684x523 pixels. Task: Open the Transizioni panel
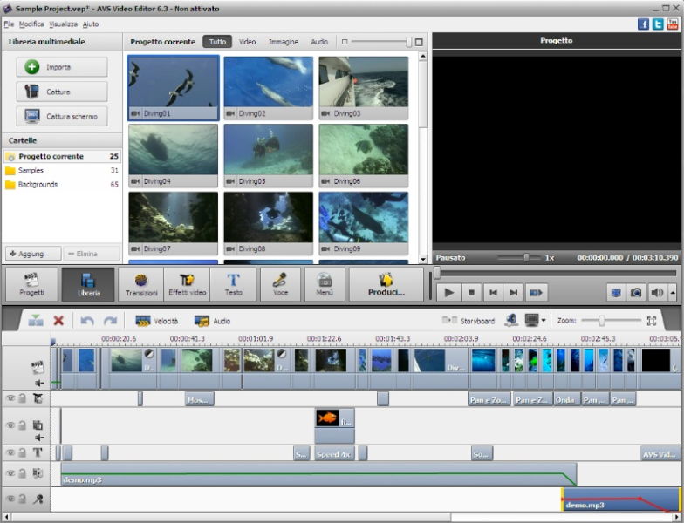tap(141, 284)
